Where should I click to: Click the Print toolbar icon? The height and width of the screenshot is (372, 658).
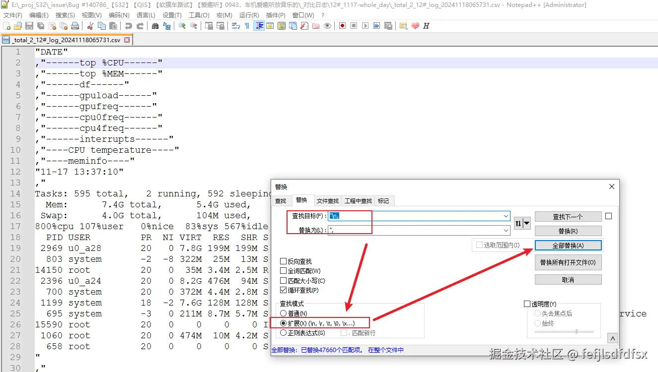pyautogui.click(x=74, y=26)
